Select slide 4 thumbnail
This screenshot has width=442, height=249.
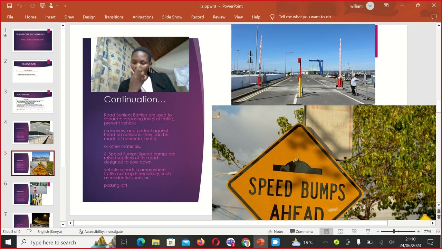click(33, 132)
